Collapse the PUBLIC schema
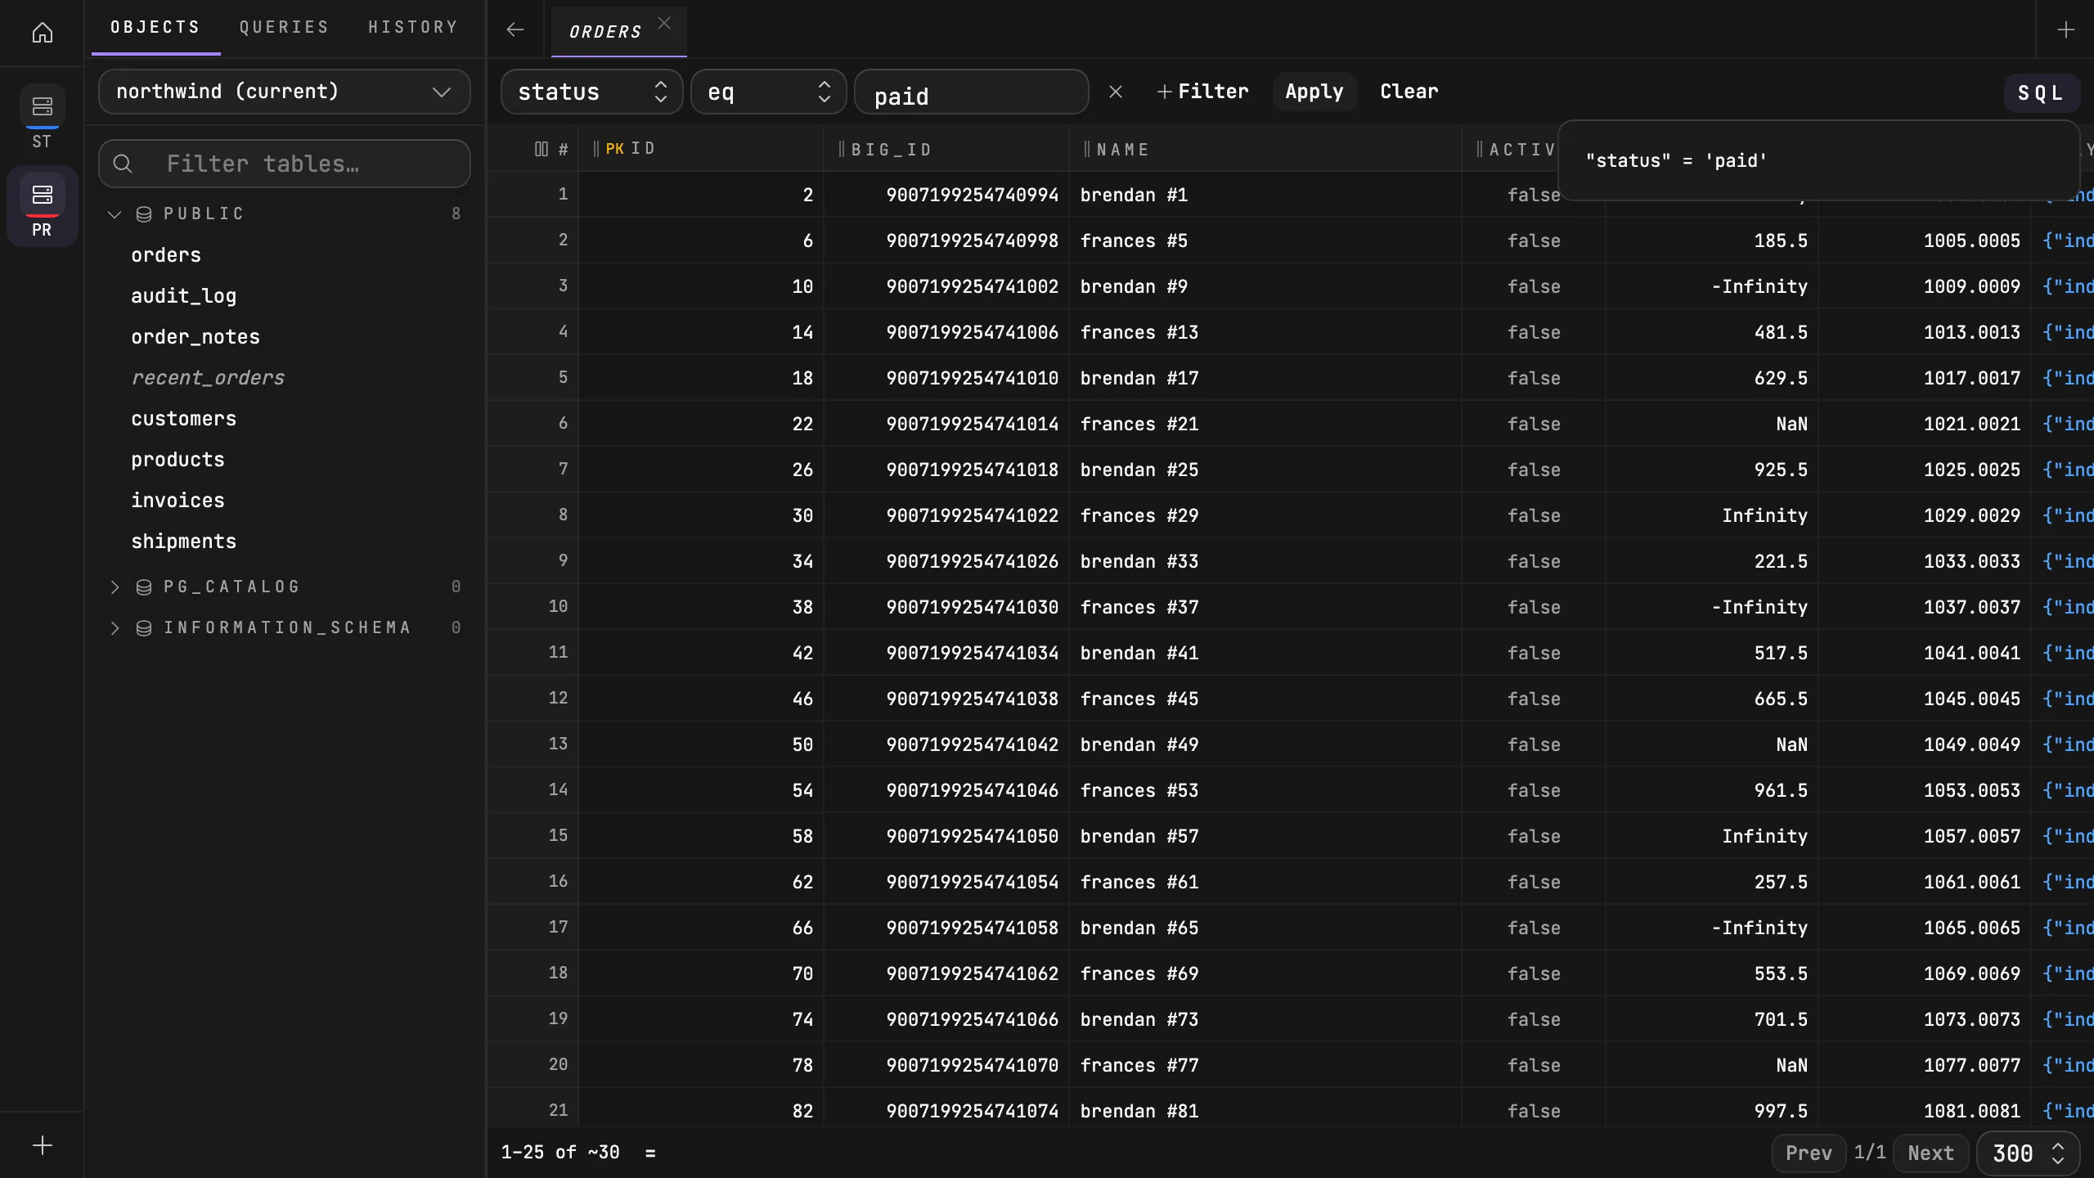This screenshot has height=1178, width=2094. (x=115, y=214)
